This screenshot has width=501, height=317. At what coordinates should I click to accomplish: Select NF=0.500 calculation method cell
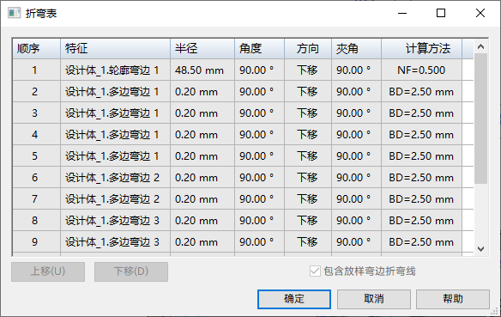tap(421, 70)
